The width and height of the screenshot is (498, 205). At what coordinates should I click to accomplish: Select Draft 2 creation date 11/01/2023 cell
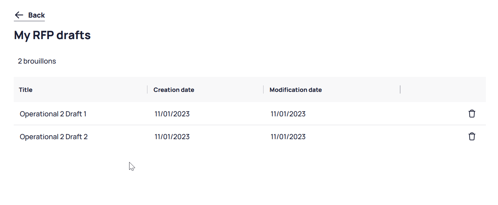(x=172, y=137)
